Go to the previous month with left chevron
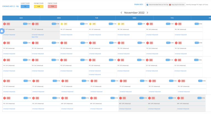Screen dimensions: 211x116 (121, 13)
